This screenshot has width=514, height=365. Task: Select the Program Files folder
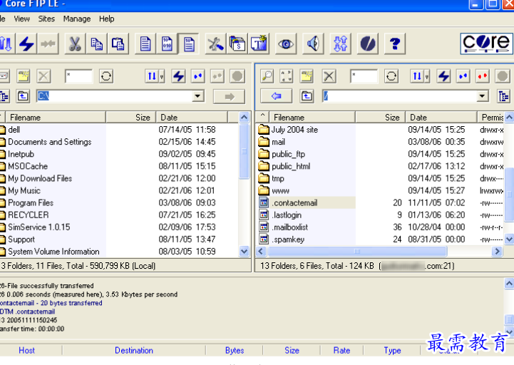(x=31, y=203)
